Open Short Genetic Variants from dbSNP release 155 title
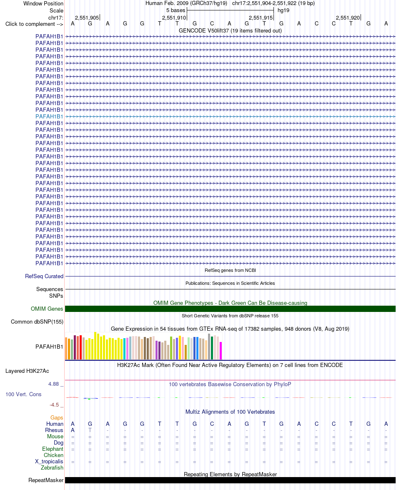Viewport: 396px width, 490px height. [230, 316]
